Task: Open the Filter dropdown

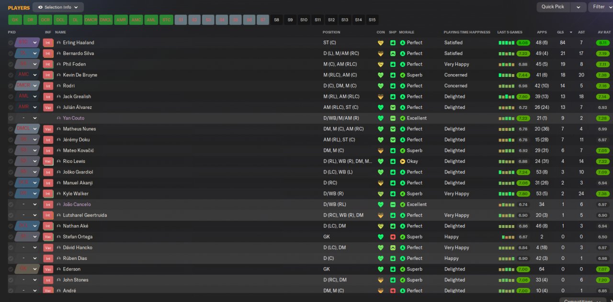Action: (601, 7)
